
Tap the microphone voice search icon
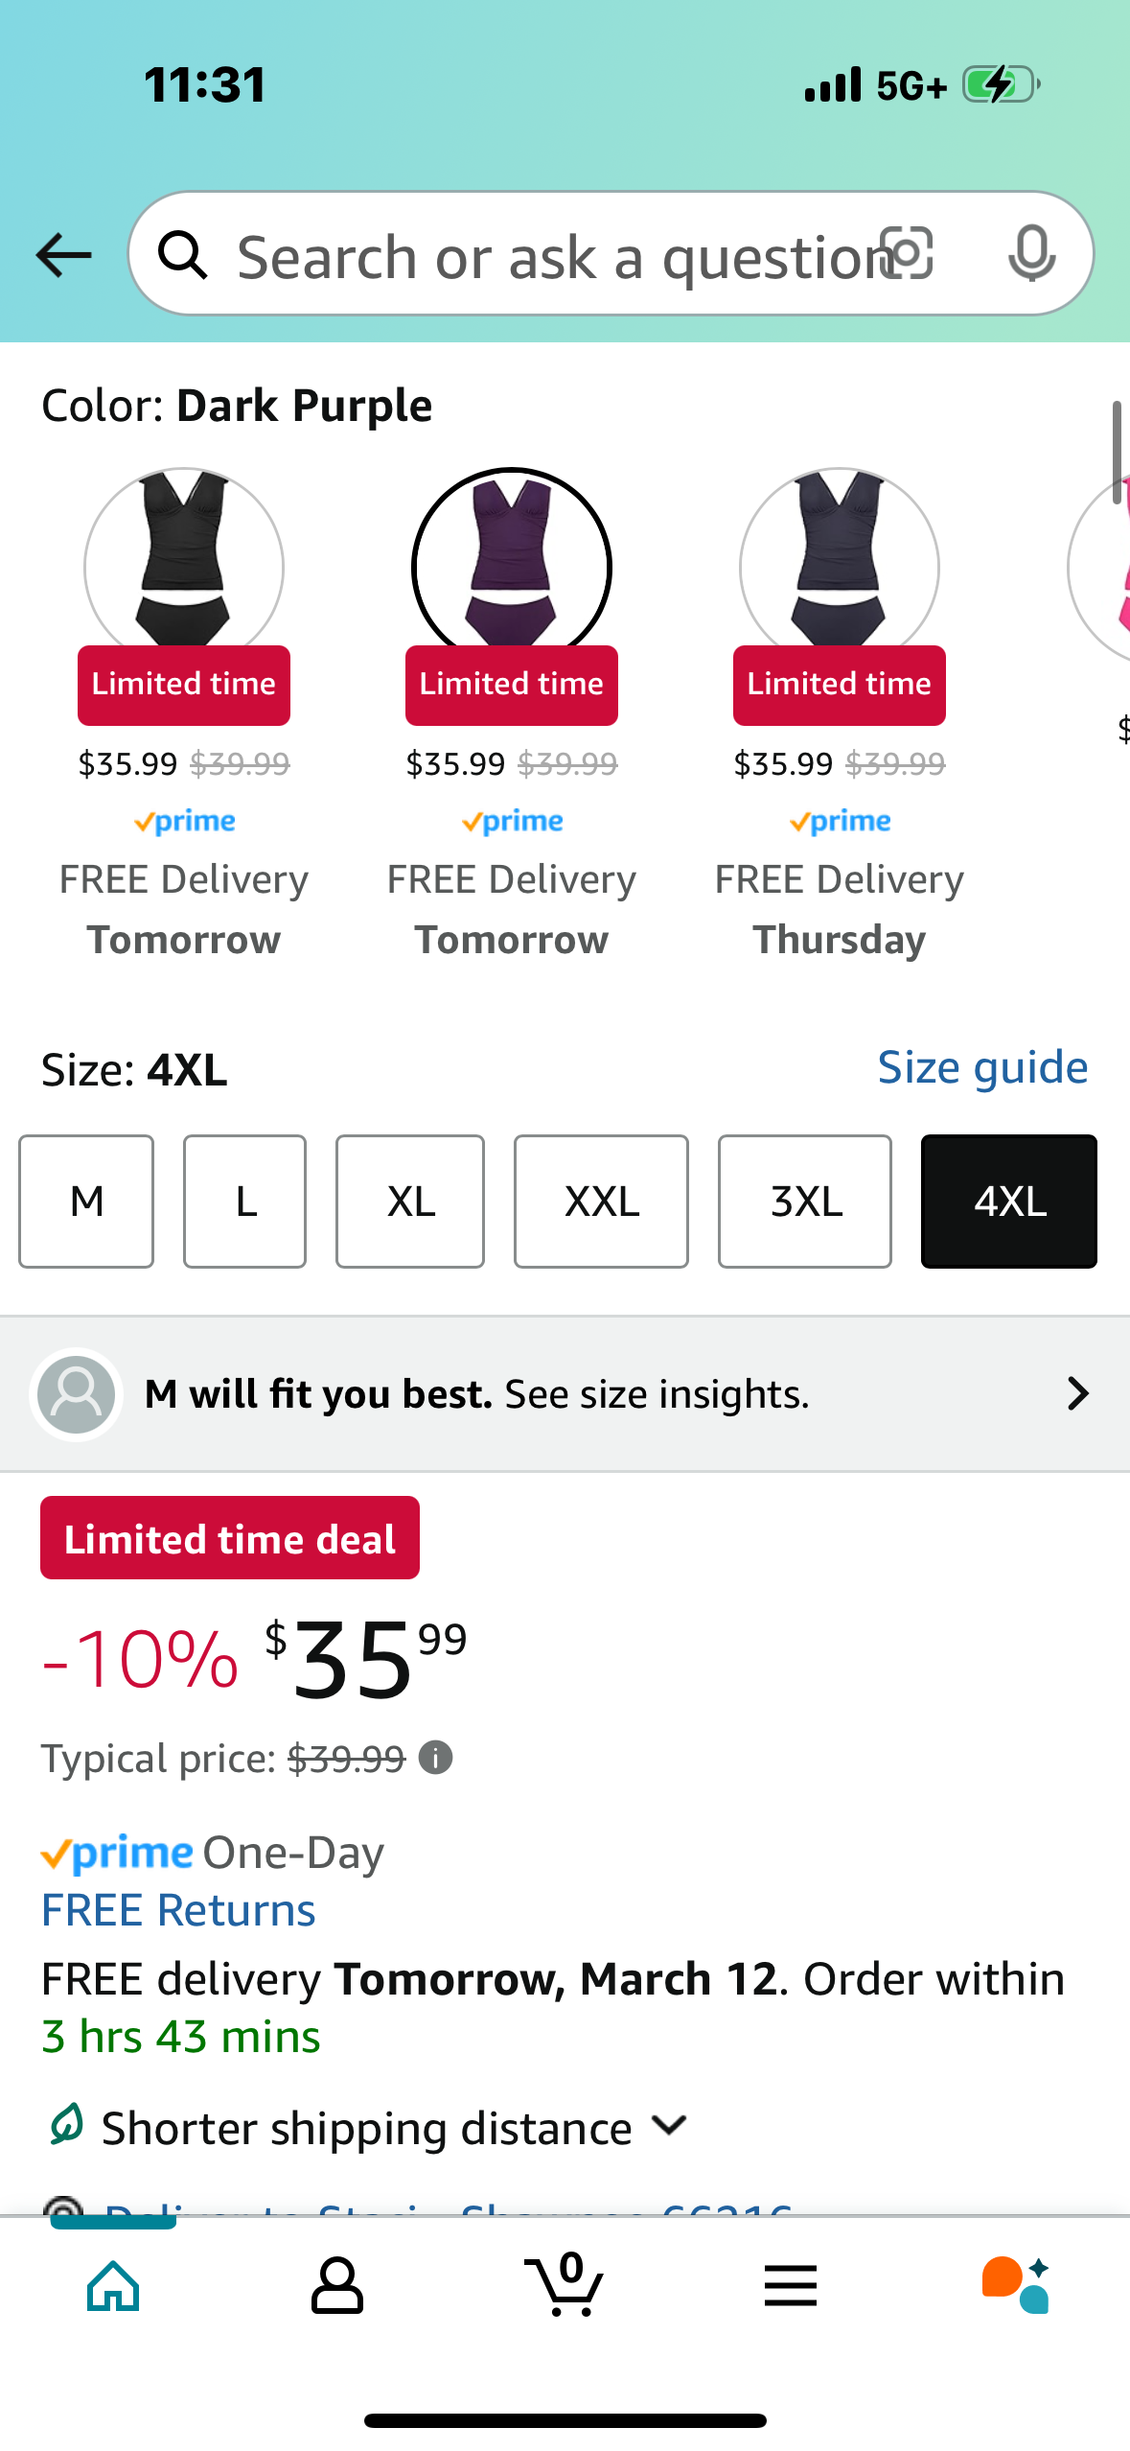point(1032,254)
